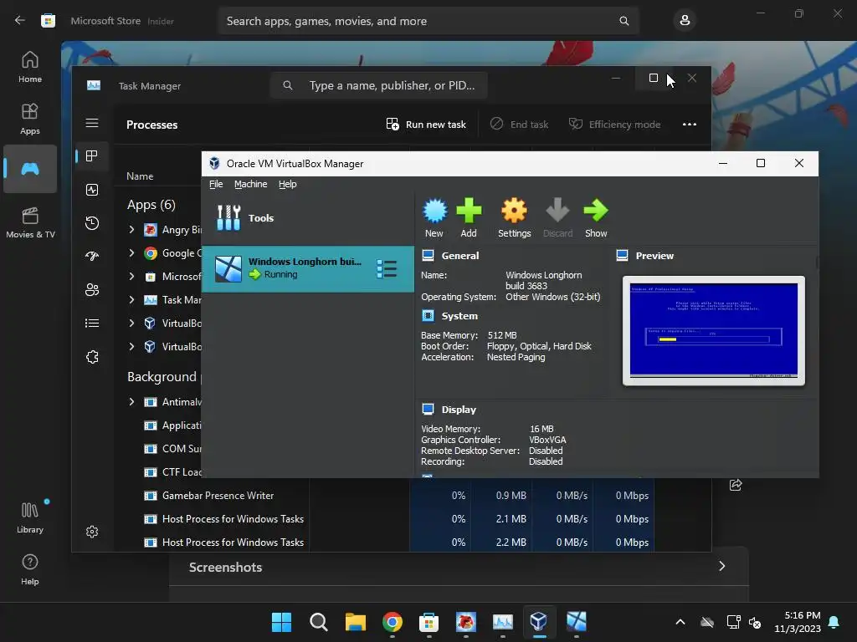The image size is (857, 642).
Task: Expand the Microsoft Store process row
Action: pos(131,276)
